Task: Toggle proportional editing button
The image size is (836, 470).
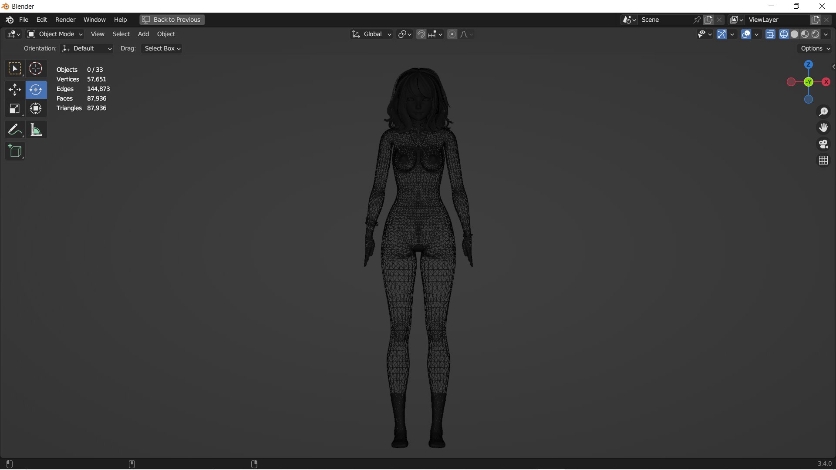Action: (452, 34)
